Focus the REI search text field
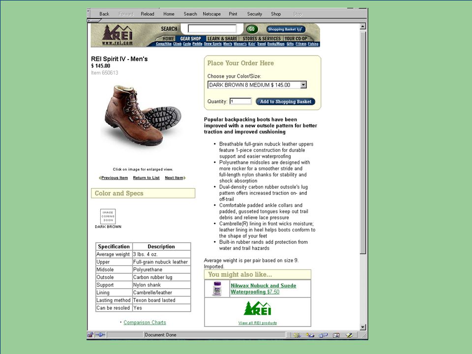Viewport: 472px width, 354px height. click(212, 29)
